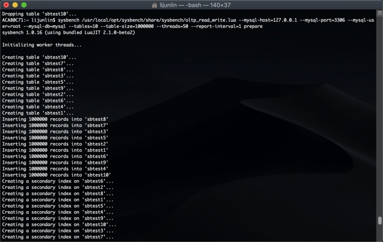Click "Creating a secondary index on 'sbtest7'"
This screenshot has height=242, width=383.
58,237
